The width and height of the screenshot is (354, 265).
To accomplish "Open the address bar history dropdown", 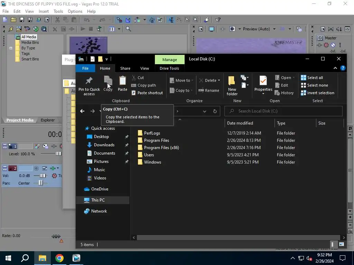I will pos(205,111).
